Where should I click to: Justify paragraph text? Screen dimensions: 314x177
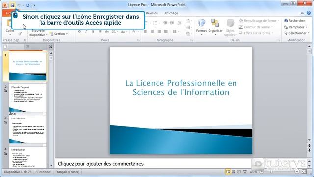[x=166, y=31]
